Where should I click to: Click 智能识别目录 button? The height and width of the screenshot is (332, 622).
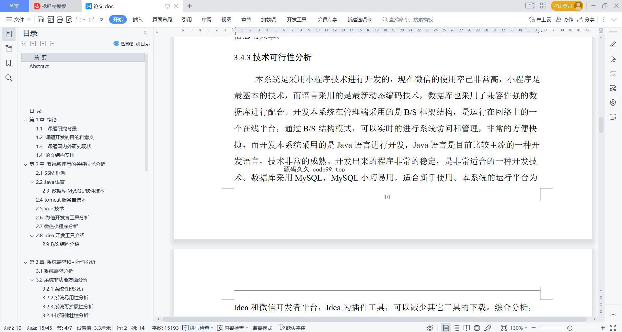click(x=132, y=44)
